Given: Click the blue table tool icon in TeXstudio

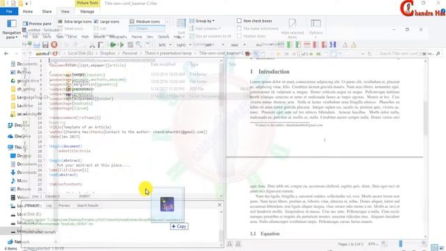Looking at the screenshot, I should tap(333, 45).
